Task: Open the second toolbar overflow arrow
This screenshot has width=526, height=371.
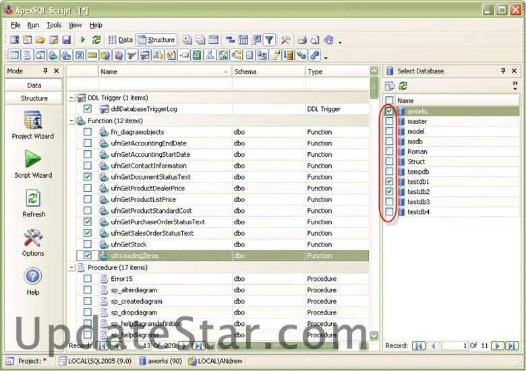Action: click(x=326, y=58)
